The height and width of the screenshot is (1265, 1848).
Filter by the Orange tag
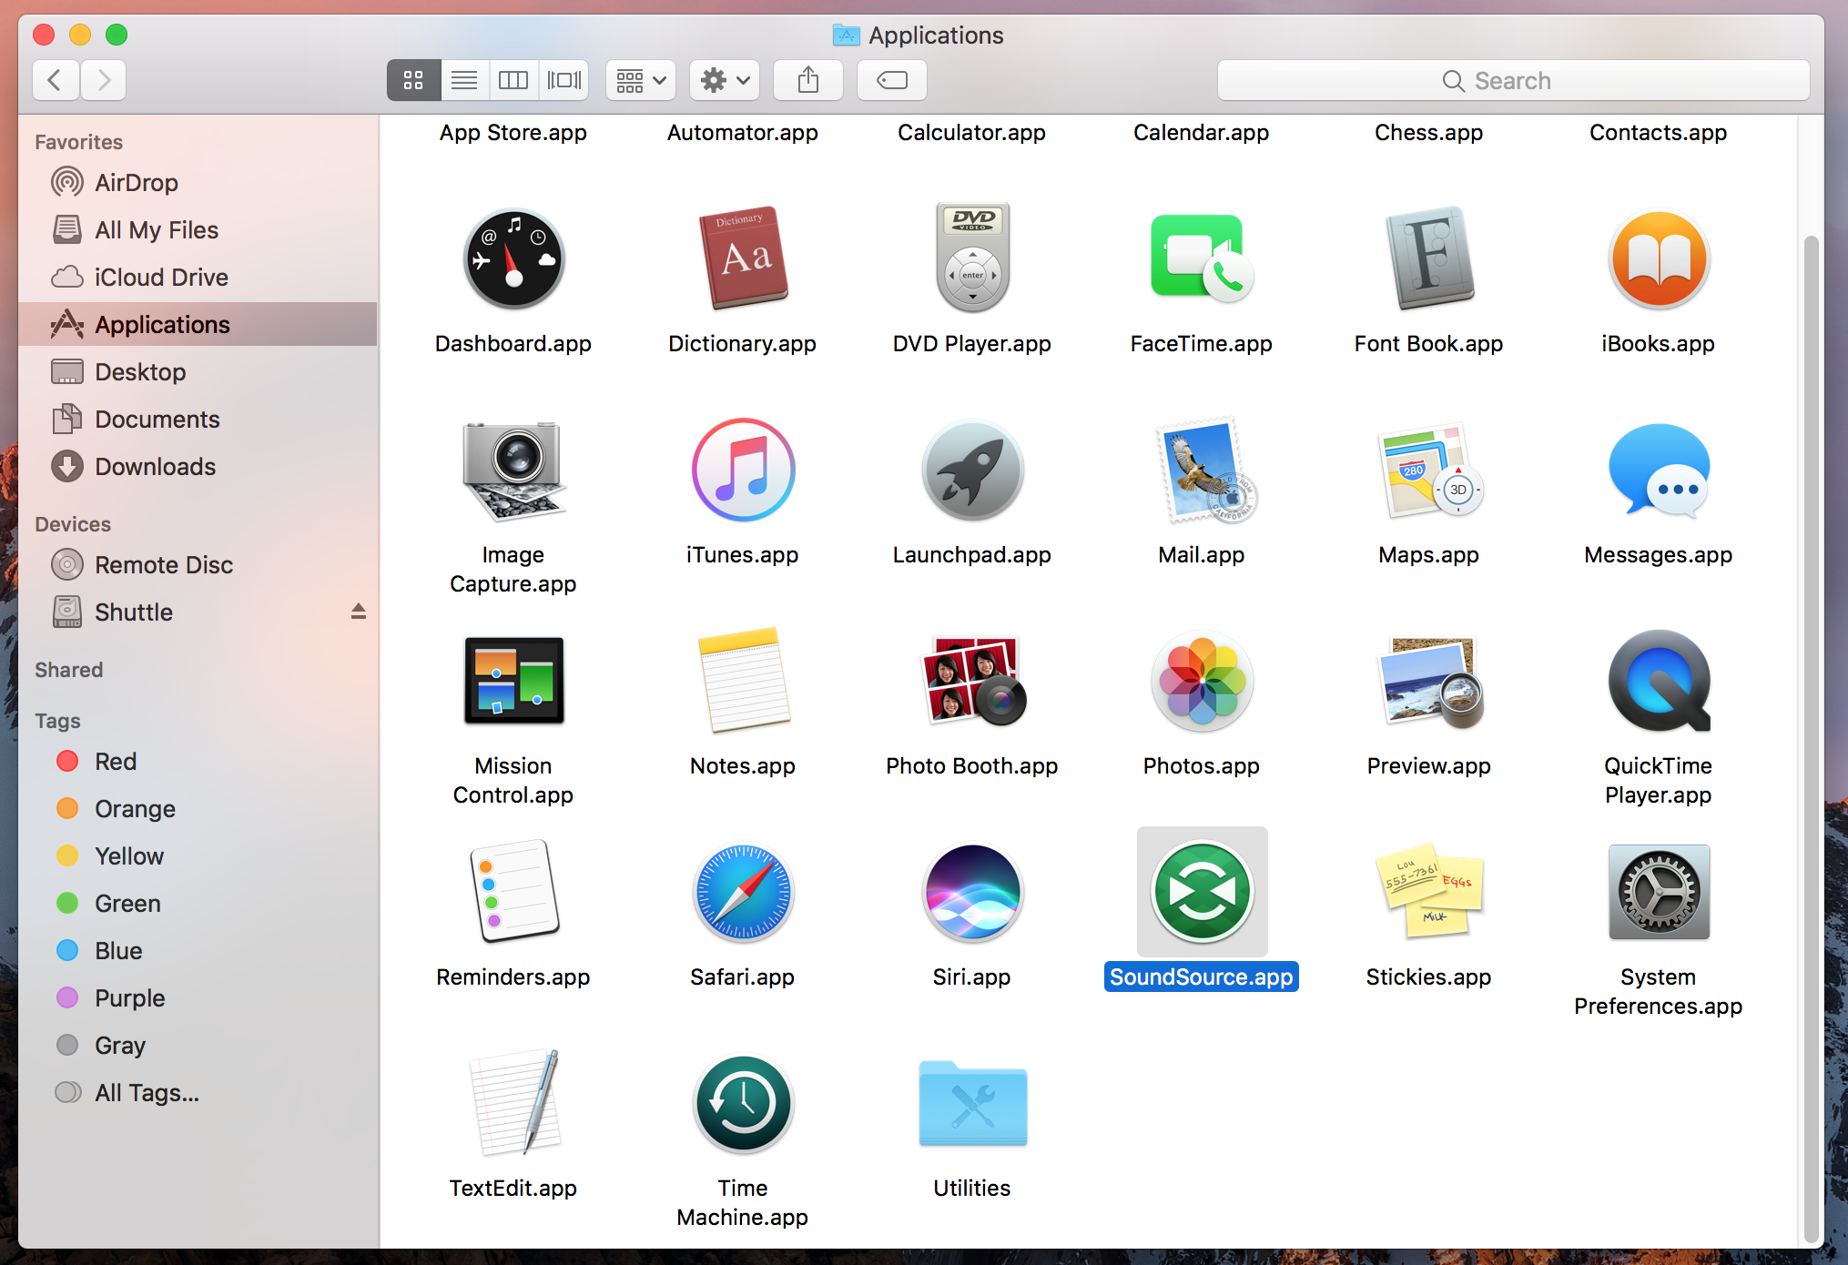198,808
